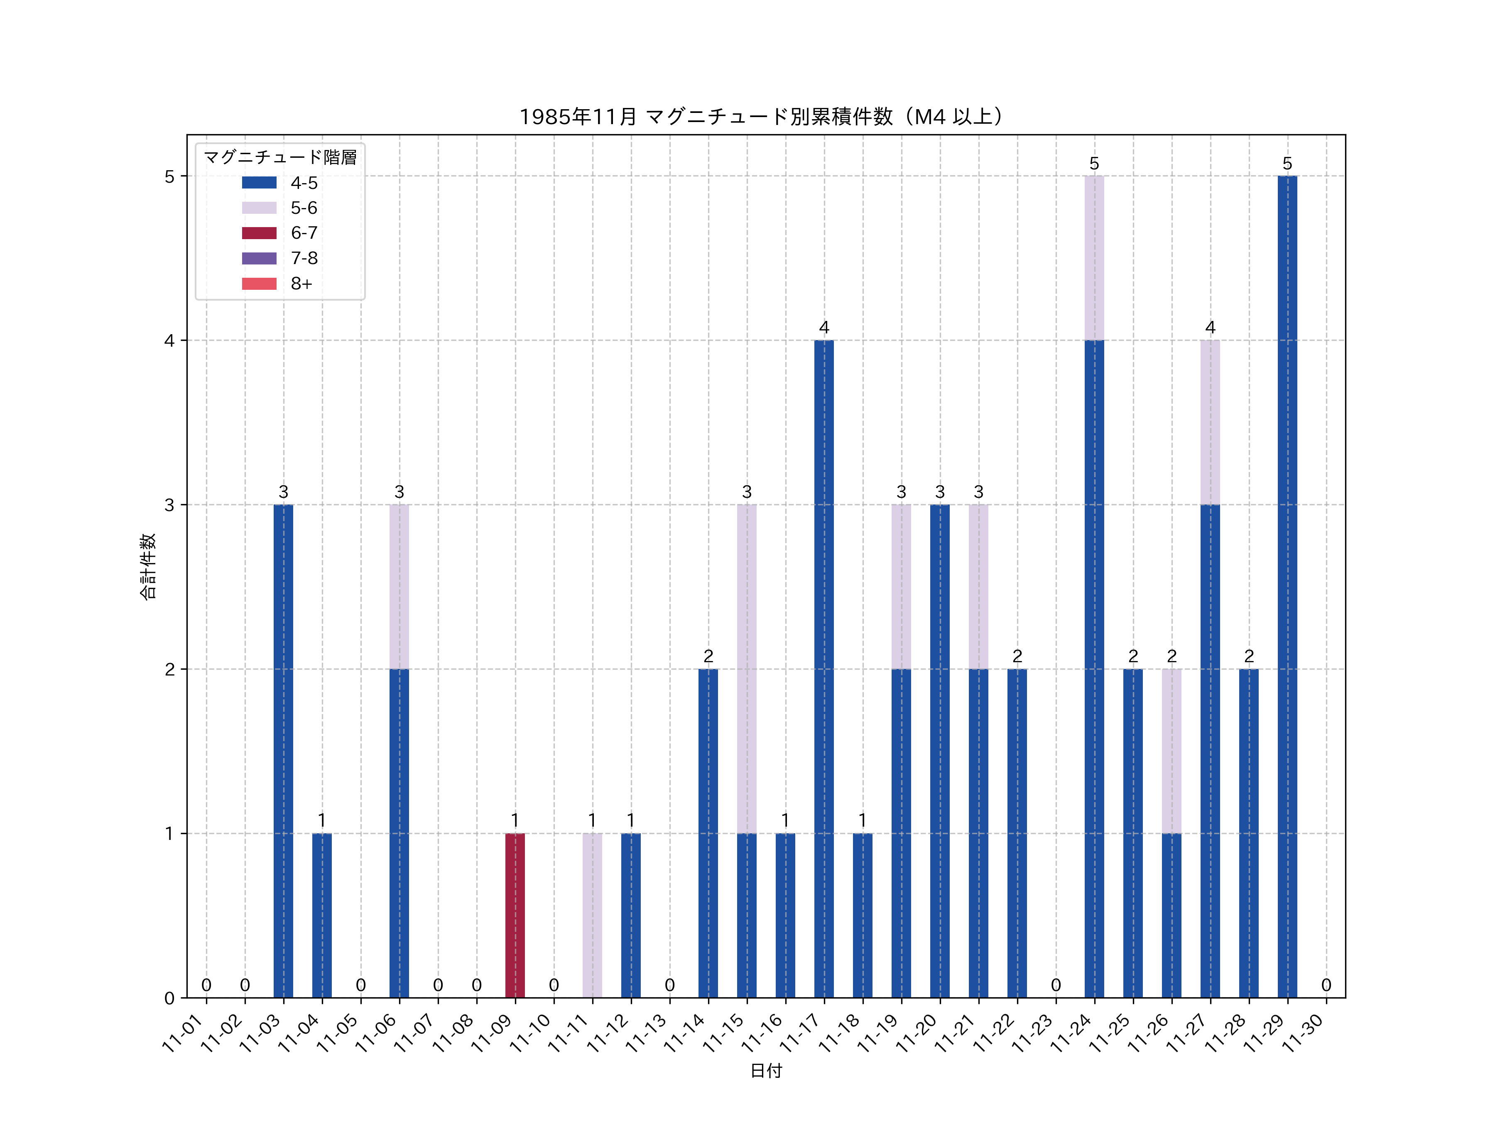Click the 5-6 legend color swatch
The width and height of the screenshot is (1495, 1121).
coord(259,208)
